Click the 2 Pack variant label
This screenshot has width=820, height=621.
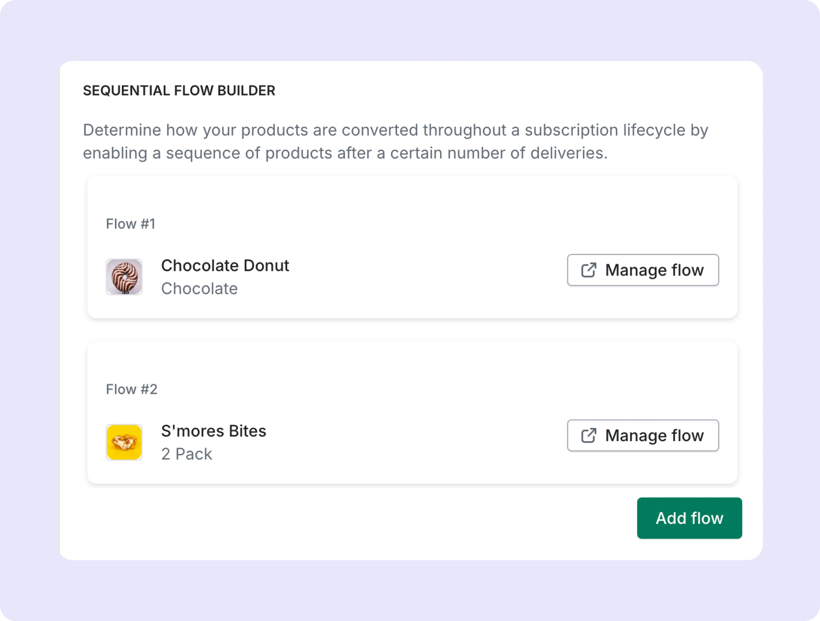(186, 454)
